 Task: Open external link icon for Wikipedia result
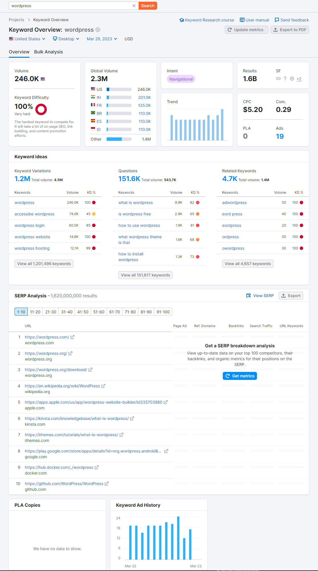(x=103, y=386)
